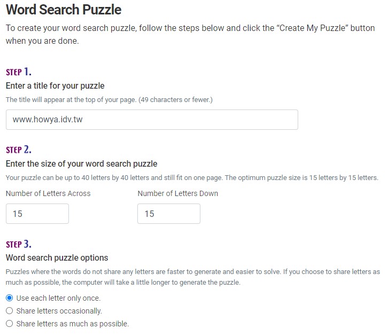Click the Number of Letters Down field

[169, 214]
